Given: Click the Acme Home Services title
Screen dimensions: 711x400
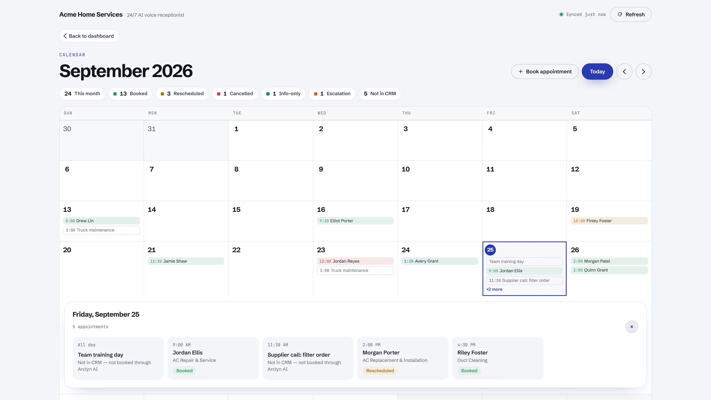Looking at the screenshot, I should (x=91, y=15).
